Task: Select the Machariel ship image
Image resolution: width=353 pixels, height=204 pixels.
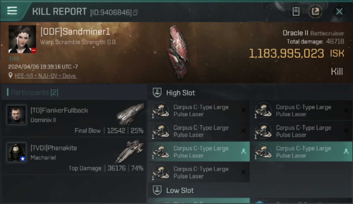Action: click(x=129, y=152)
